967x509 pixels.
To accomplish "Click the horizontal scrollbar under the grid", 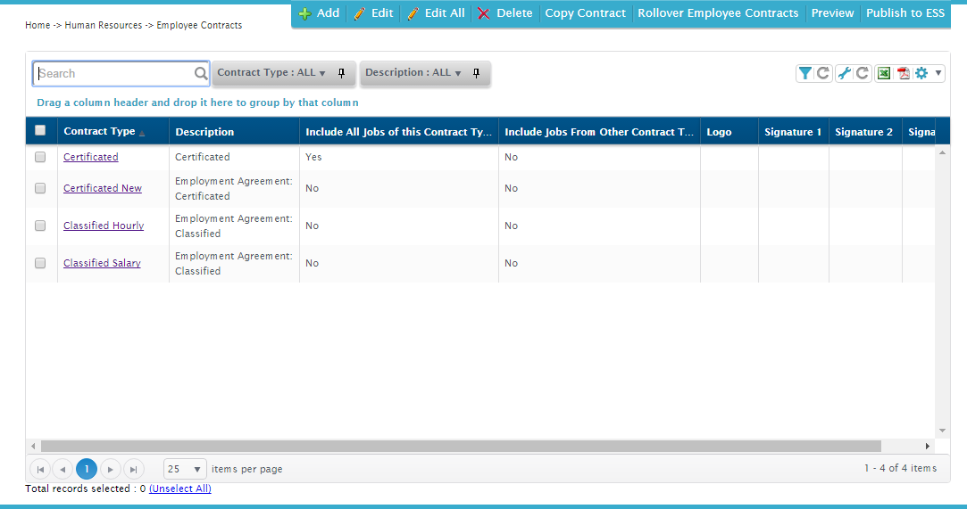I will [460, 446].
